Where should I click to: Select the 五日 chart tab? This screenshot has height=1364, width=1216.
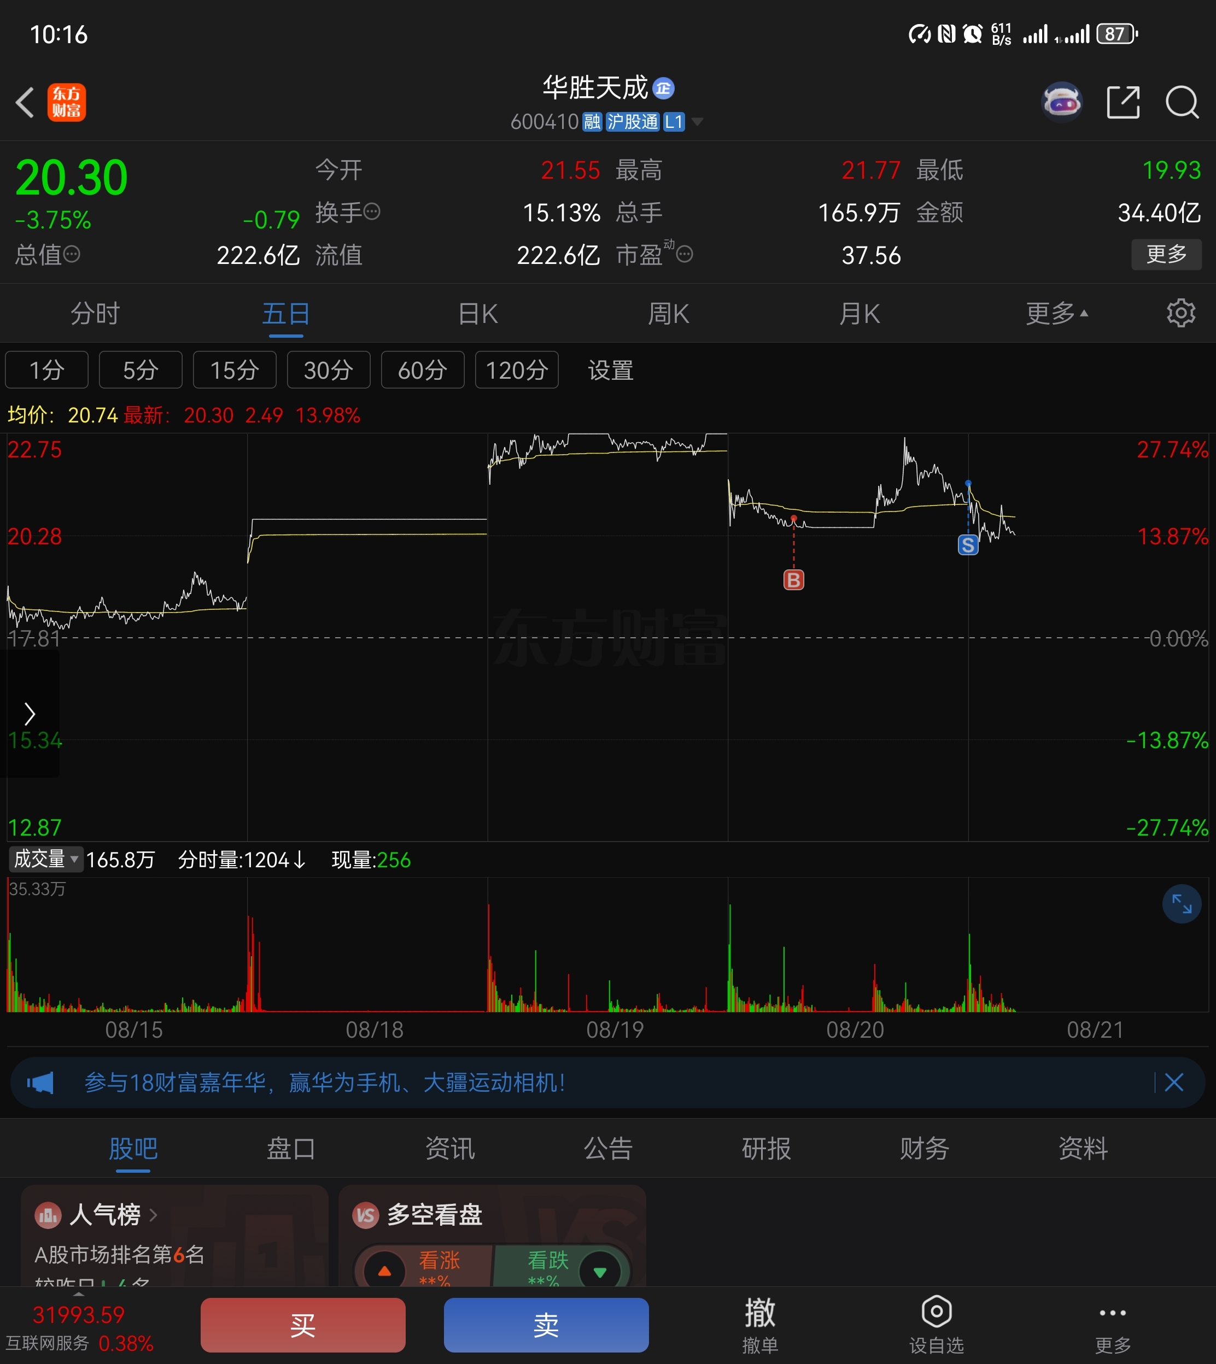point(286,313)
